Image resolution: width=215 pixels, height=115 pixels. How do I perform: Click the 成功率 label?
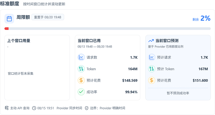point(92,92)
